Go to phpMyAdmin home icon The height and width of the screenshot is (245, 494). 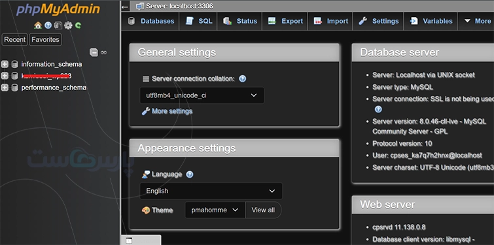38,25
